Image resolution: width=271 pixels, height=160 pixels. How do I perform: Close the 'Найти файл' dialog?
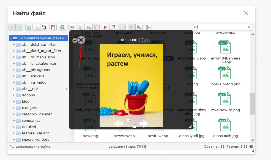246,13
